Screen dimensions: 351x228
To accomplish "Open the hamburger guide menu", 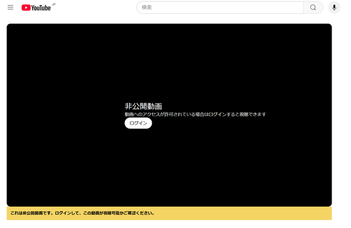I will point(10,8).
